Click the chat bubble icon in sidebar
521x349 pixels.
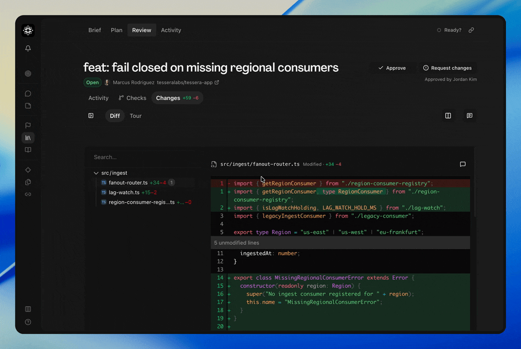(28, 94)
